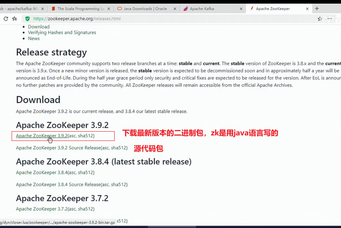The width and height of the screenshot is (341, 228).
Task: Click the Apache ZooKeeper 3.9.2 heading
Action: [62, 125]
